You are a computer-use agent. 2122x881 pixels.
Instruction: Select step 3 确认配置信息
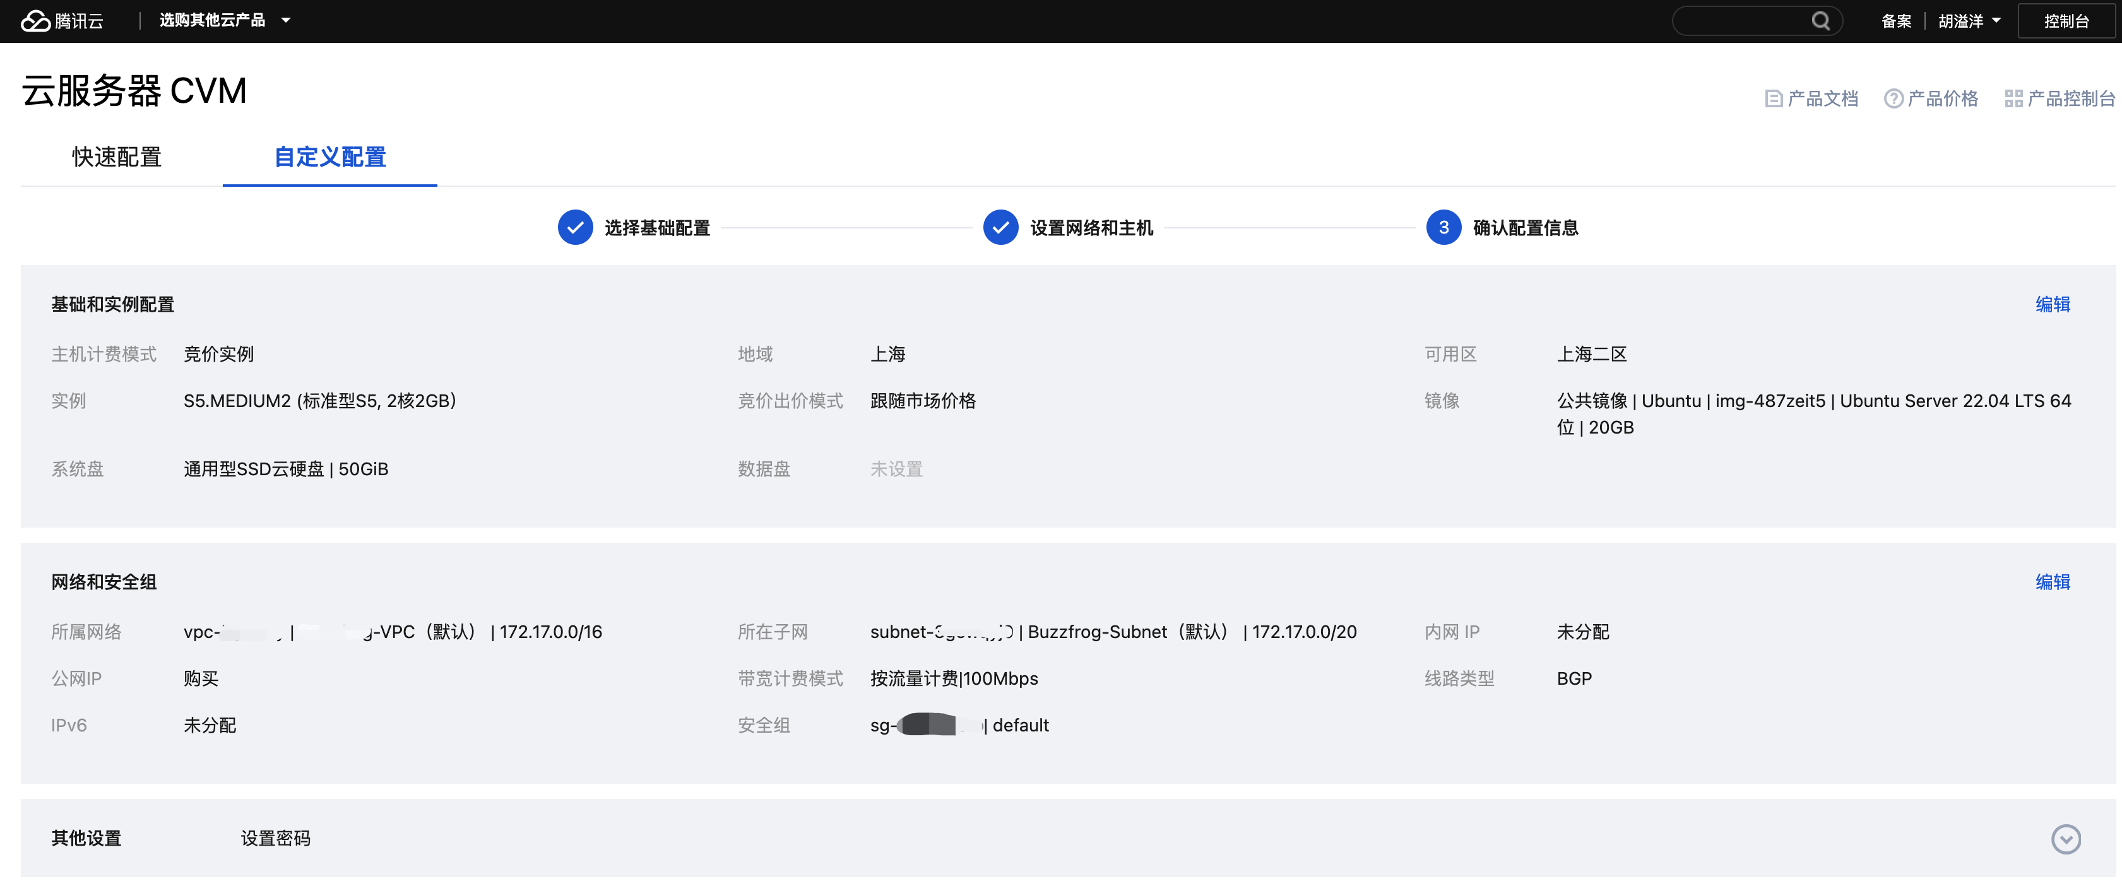click(x=1525, y=227)
